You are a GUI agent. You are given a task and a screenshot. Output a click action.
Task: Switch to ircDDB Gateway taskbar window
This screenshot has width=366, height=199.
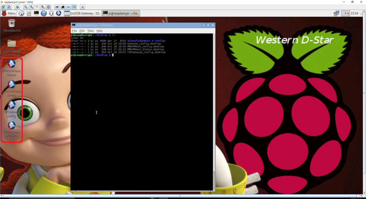(x=82, y=13)
